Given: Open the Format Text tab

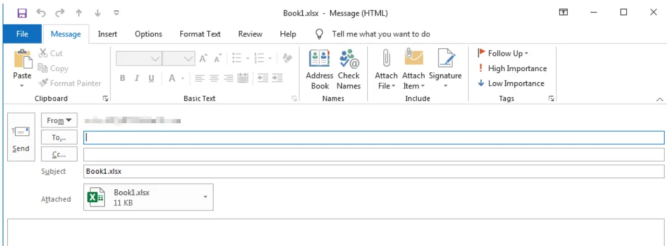Looking at the screenshot, I should [x=200, y=34].
